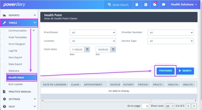
Task: Sort by PATIENT column header
Action: pos(129,84)
